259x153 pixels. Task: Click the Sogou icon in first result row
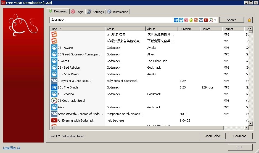(54, 34)
